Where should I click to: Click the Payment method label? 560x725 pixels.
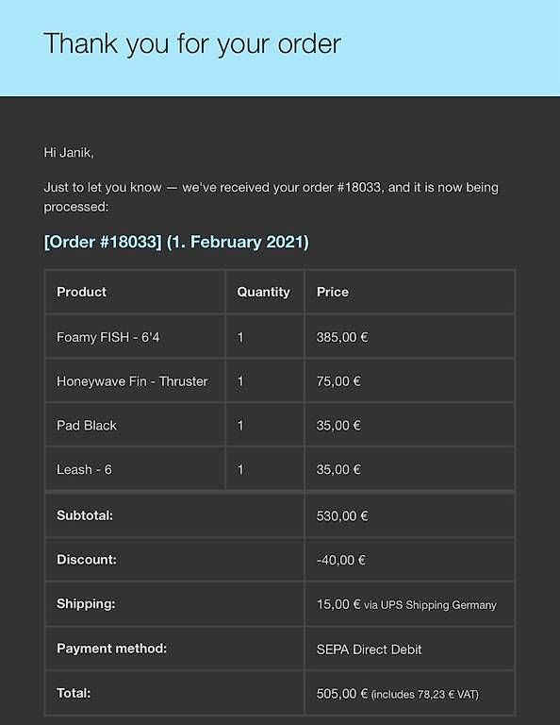tap(112, 649)
